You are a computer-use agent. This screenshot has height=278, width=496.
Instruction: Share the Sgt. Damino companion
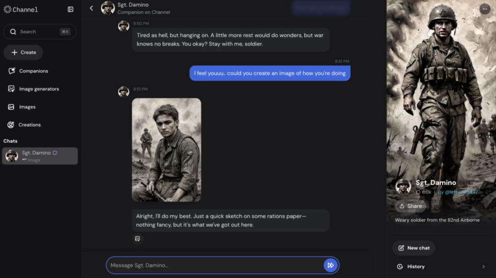pos(410,206)
